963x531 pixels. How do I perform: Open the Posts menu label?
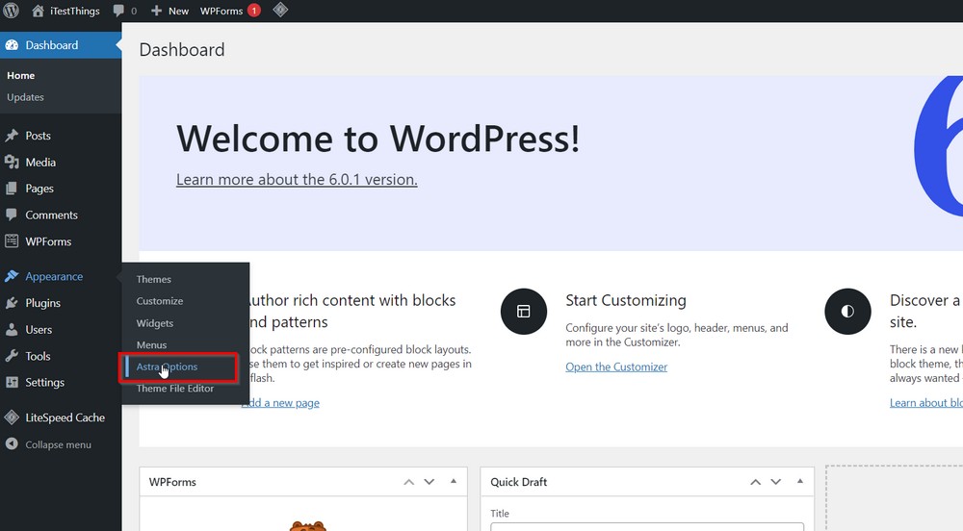coord(39,136)
